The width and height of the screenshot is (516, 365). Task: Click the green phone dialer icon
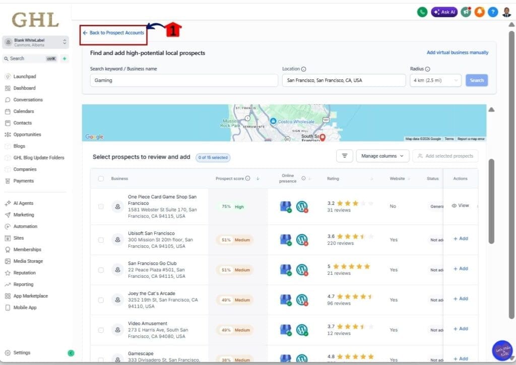coord(422,12)
